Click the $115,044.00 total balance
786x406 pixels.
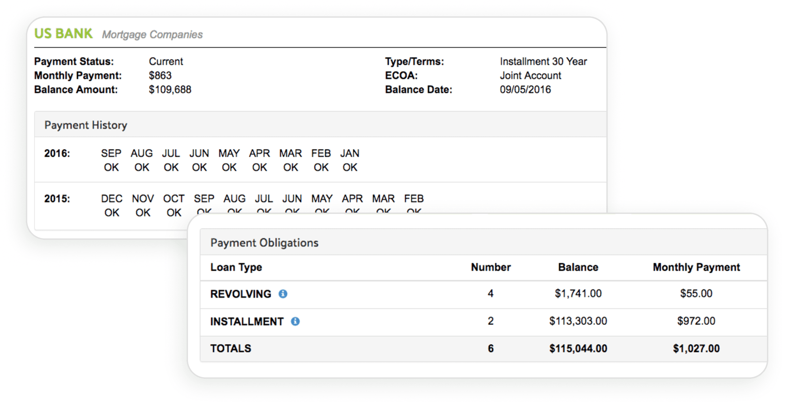(x=578, y=348)
